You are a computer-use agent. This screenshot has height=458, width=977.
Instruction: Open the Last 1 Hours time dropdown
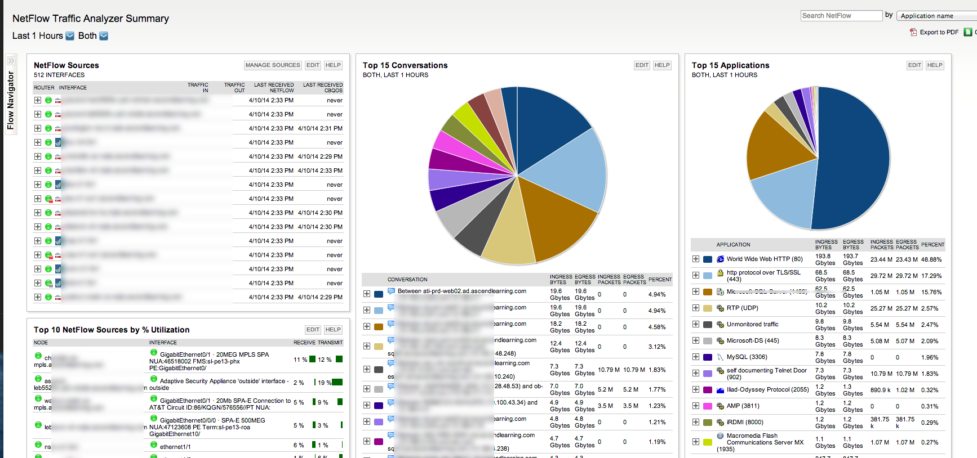(x=70, y=36)
